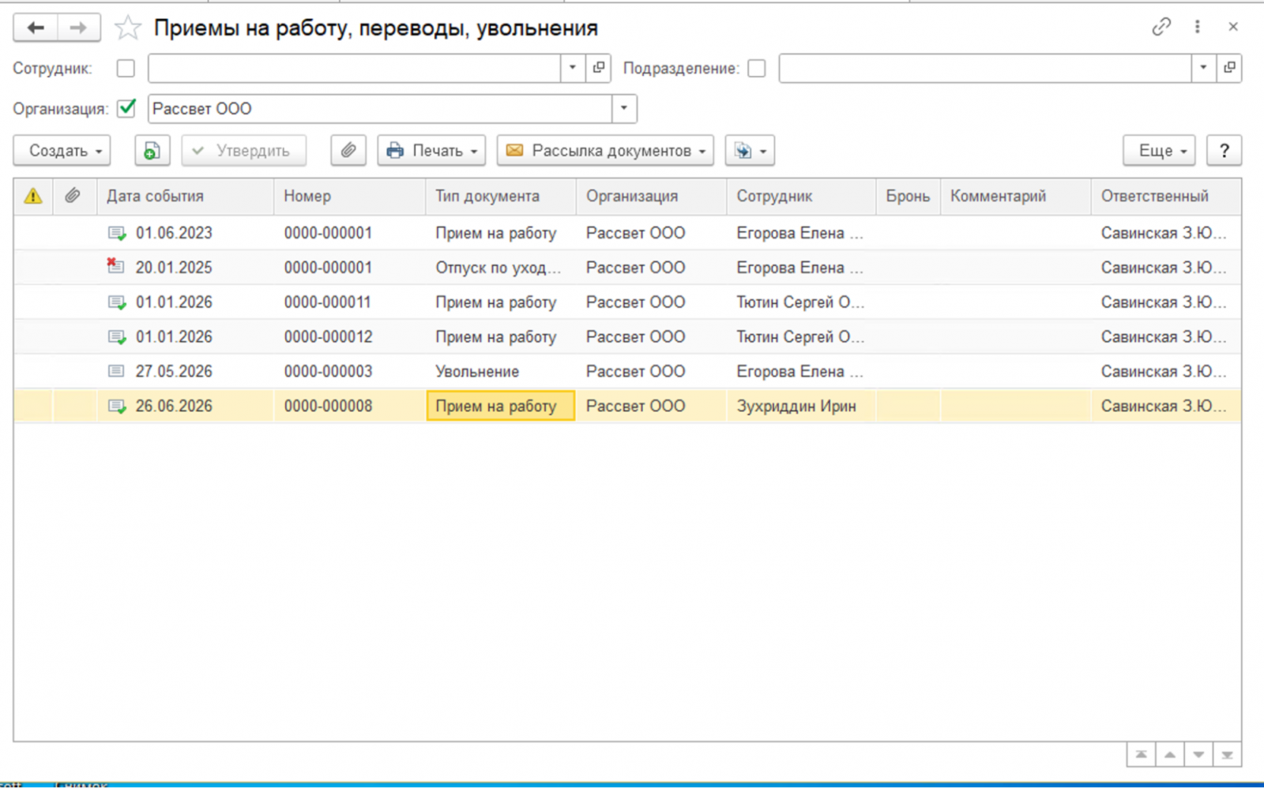
Task: Open the Рассылка документов dropdown
Action: [x=605, y=151]
